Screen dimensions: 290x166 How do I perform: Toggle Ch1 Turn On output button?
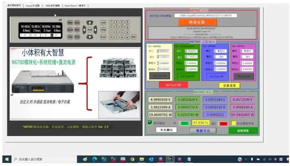159,76
